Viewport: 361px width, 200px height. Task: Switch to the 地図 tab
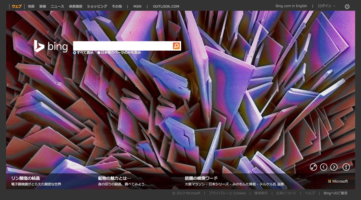click(x=31, y=6)
